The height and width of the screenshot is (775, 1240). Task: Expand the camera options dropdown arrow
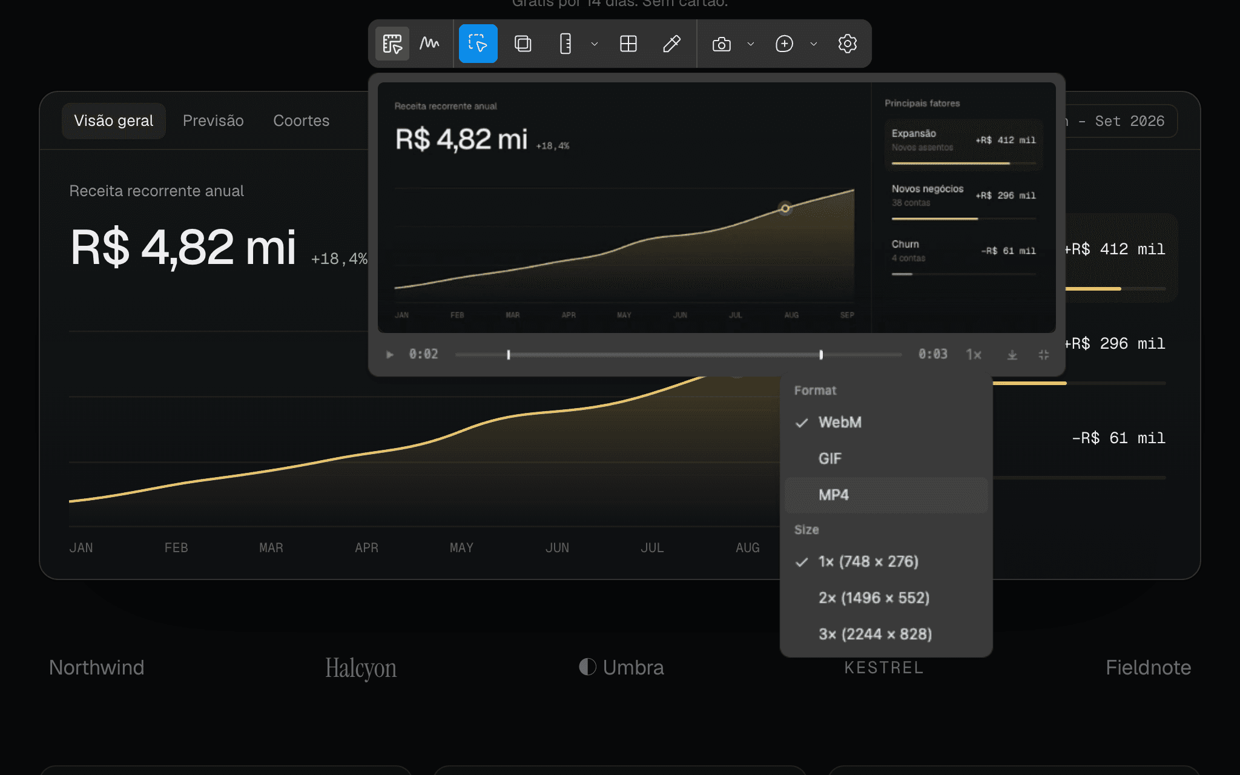(x=751, y=44)
